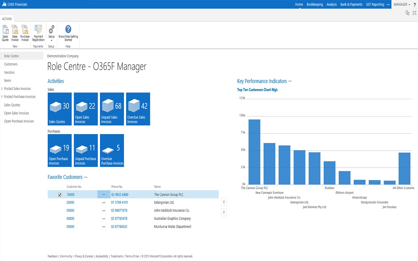
Task: Click phone number 07 5789 4101
Action: tap(120, 203)
